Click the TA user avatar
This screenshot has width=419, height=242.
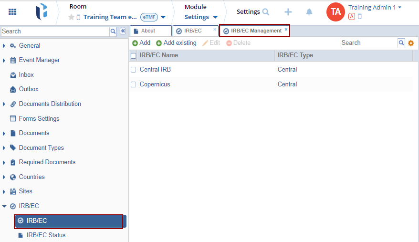click(335, 12)
